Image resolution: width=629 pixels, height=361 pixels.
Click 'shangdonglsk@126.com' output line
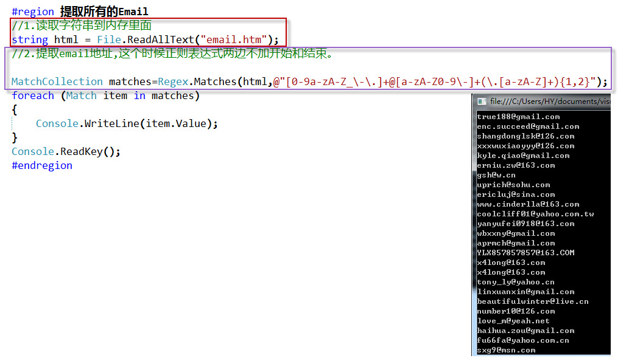(525, 136)
